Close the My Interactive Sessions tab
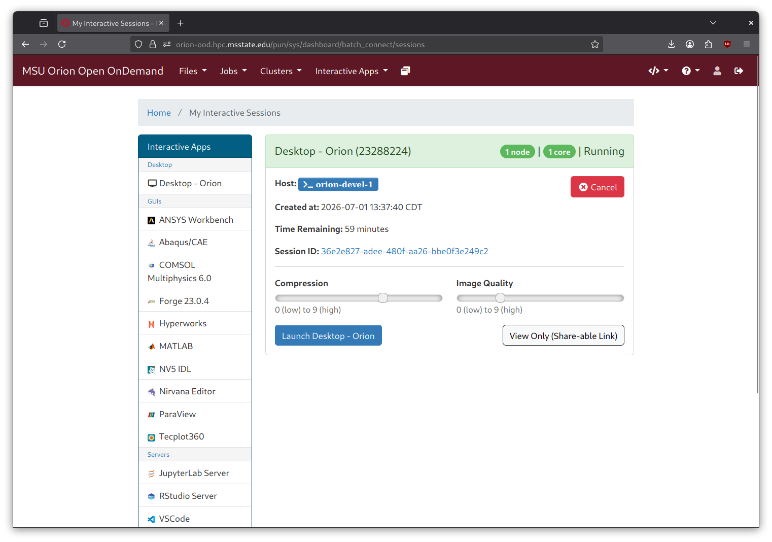This screenshot has width=772, height=542. [x=161, y=23]
